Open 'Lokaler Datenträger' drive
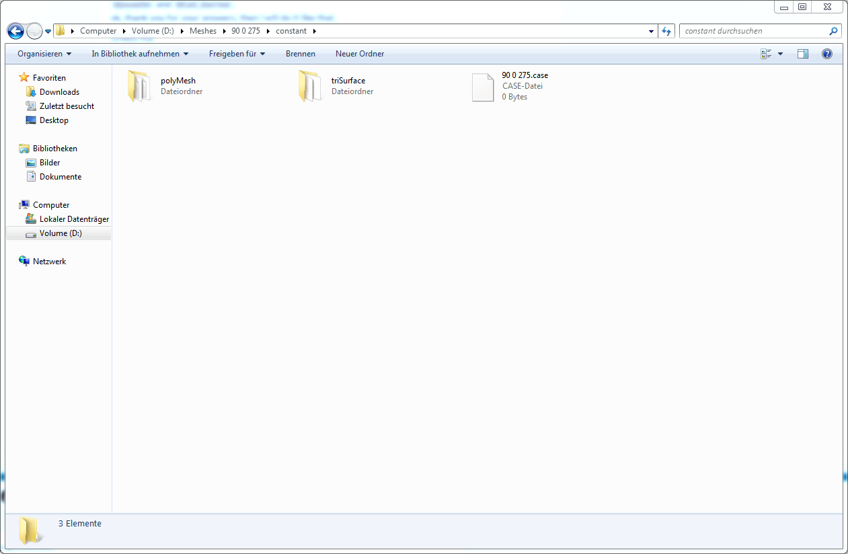Image resolution: width=848 pixels, height=554 pixels. pos(74,219)
